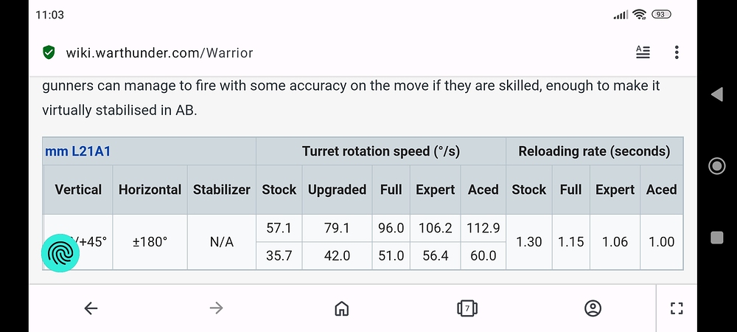The height and width of the screenshot is (332, 737).
Task: Go back with the left arrow
Action: tap(91, 308)
